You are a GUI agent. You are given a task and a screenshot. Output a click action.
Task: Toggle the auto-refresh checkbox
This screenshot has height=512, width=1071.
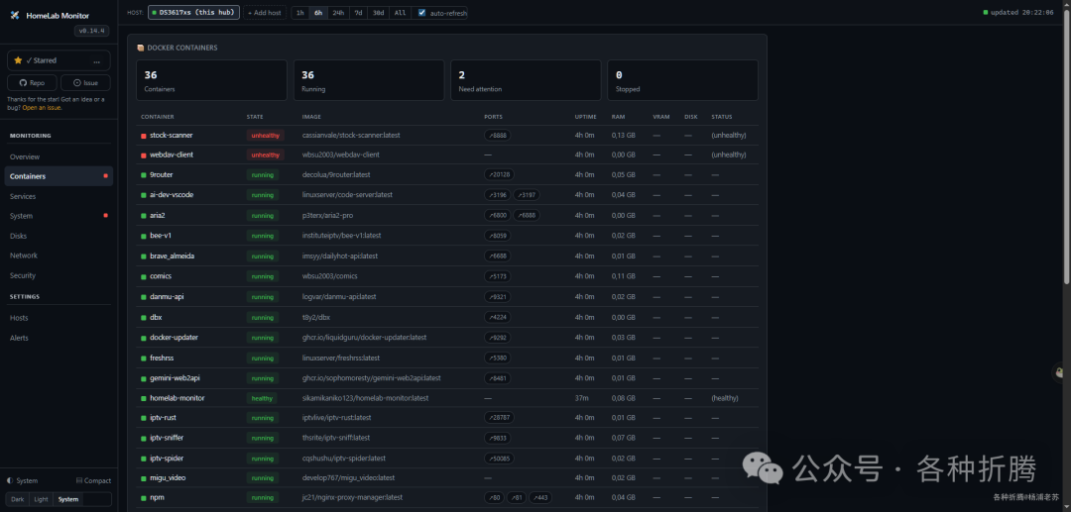pyautogui.click(x=421, y=12)
